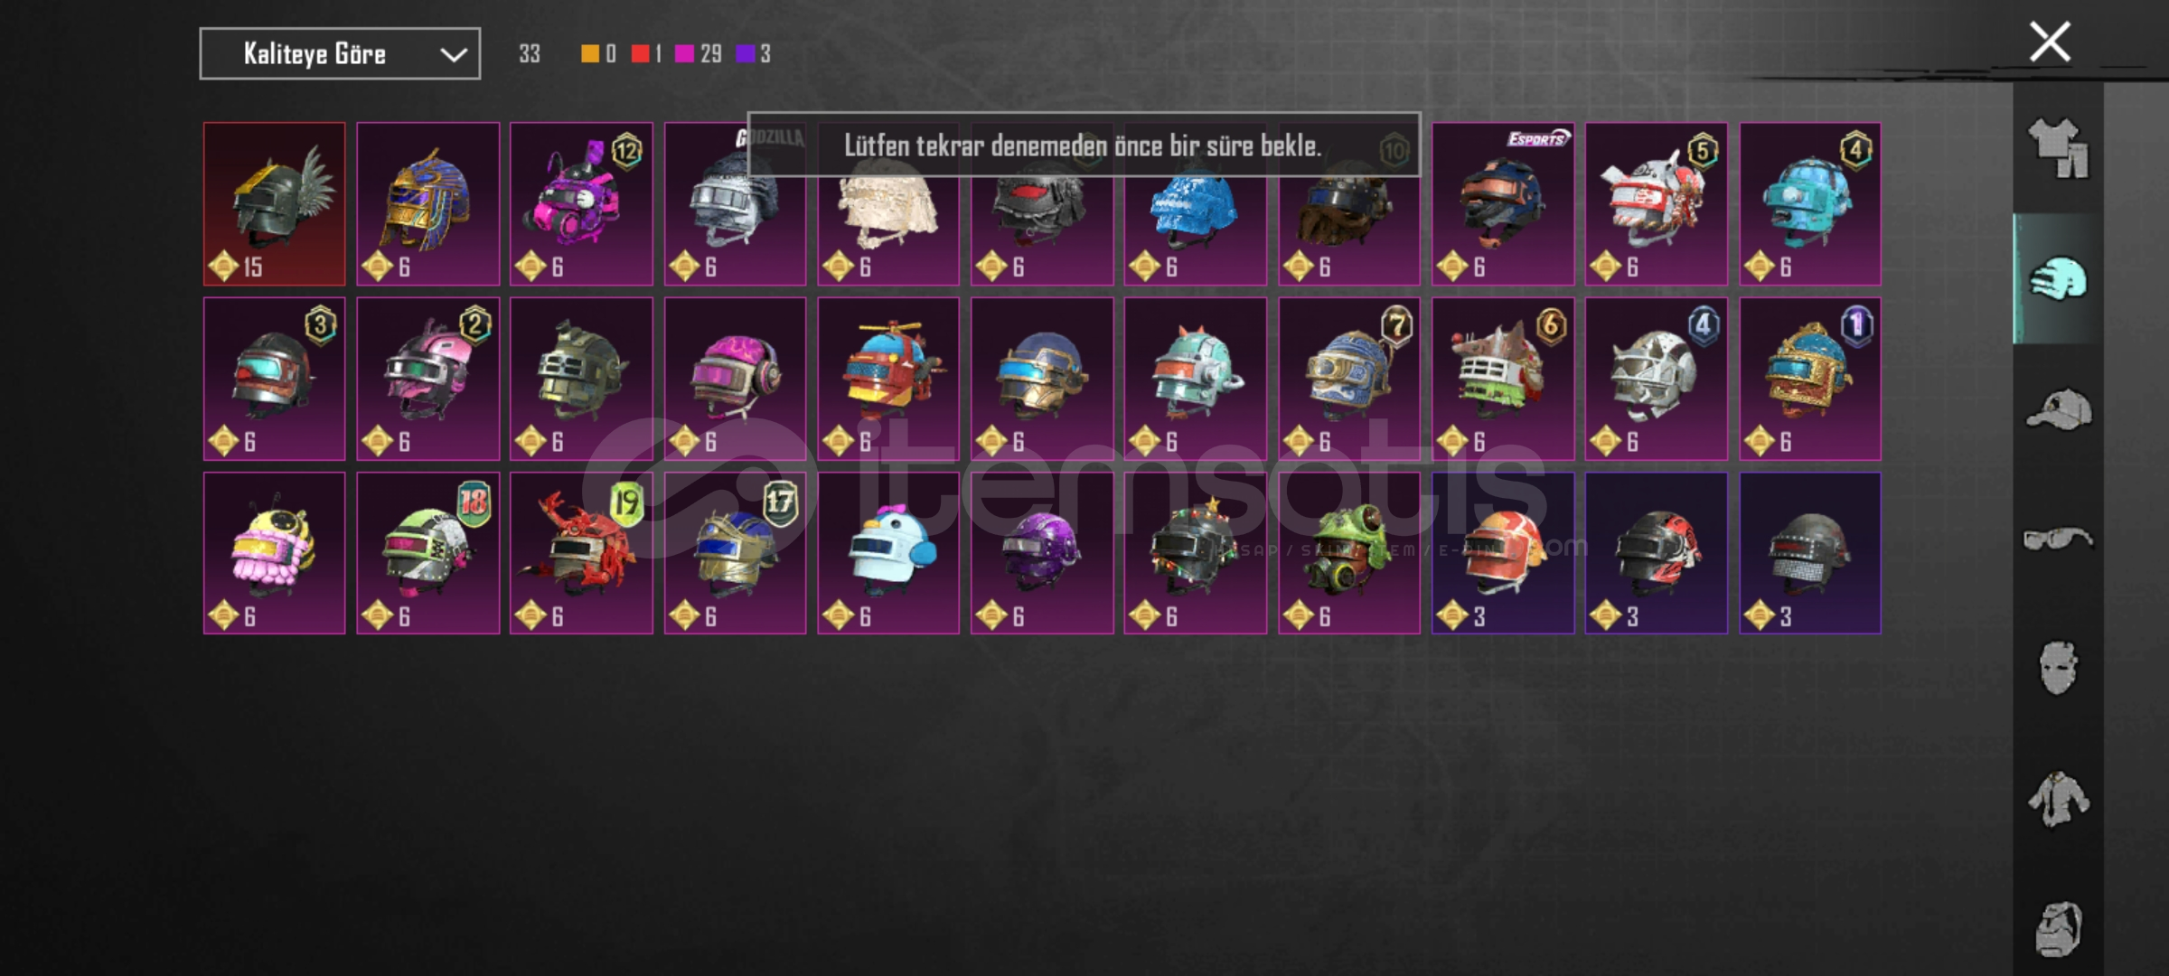
Task: Select the green frog gas-mask helmet
Action: pyautogui.click(x=1349, y=553)
